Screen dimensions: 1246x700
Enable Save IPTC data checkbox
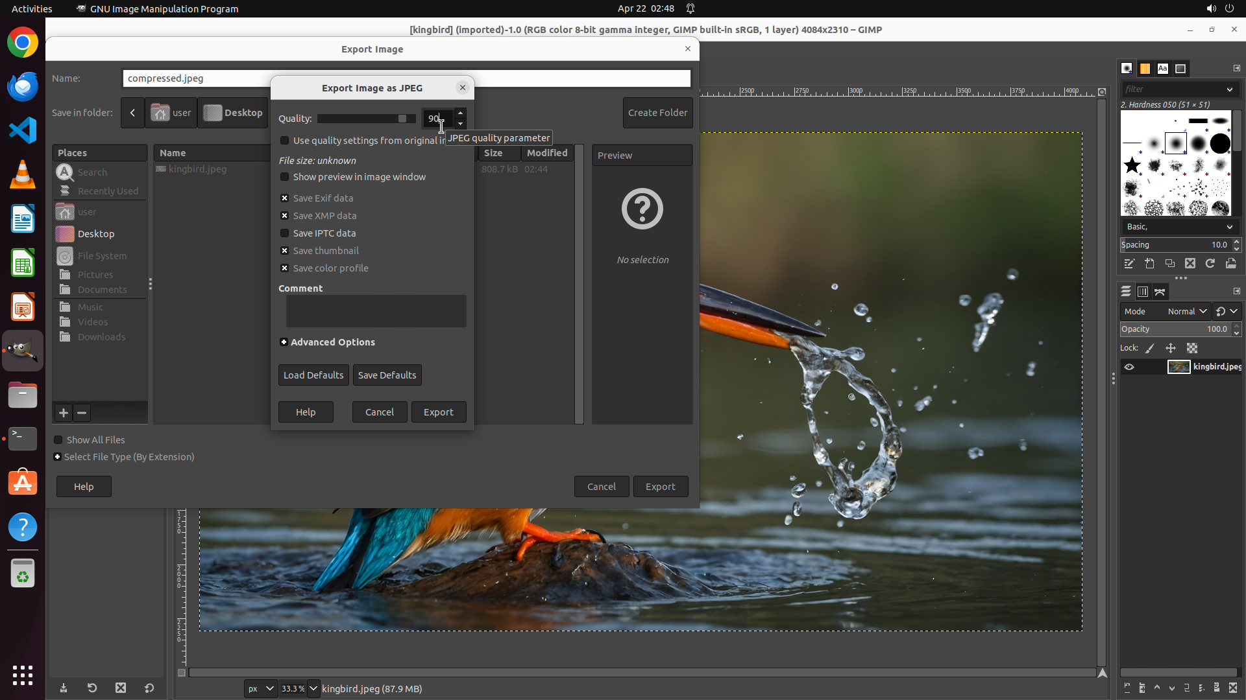tap(284, 233)
